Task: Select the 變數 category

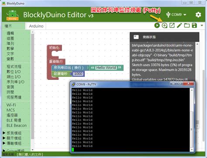Action: (x=10, y=59)
